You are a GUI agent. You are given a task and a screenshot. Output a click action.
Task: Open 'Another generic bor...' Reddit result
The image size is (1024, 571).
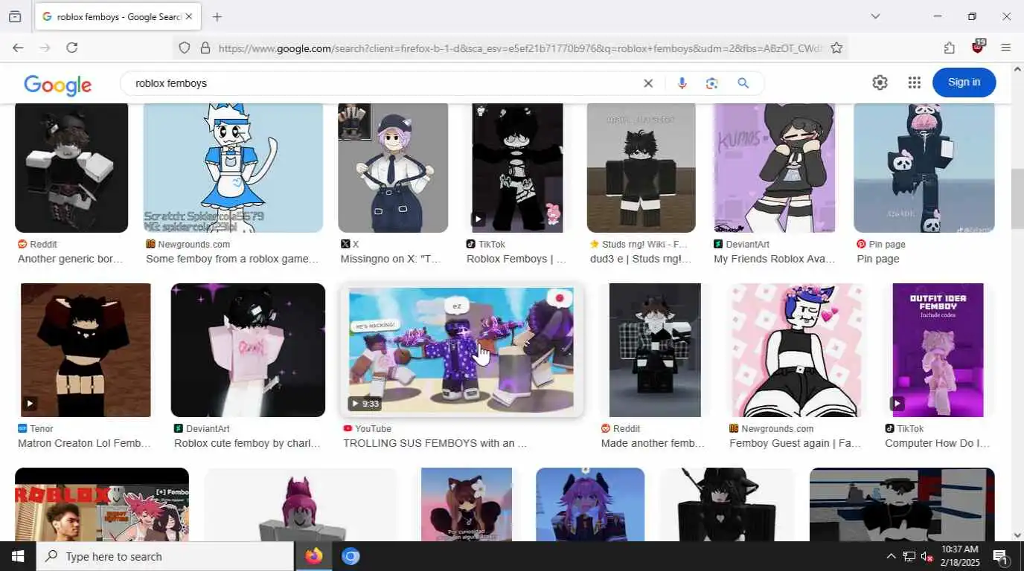[70, 259]
